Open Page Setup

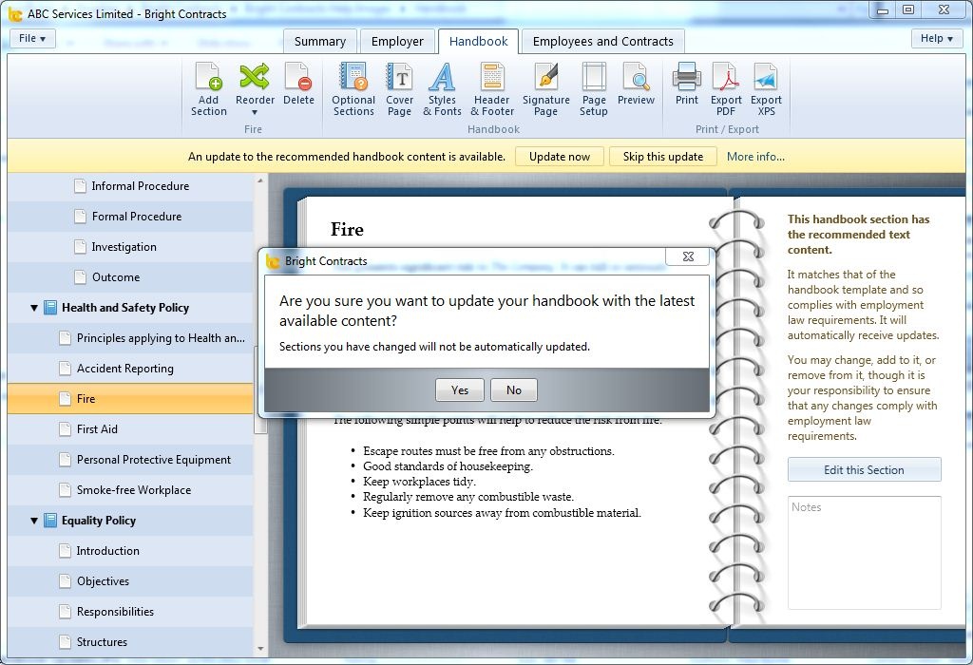(x=593, y=89)
